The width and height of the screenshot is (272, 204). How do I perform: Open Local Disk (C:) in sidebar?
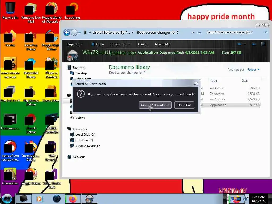point(85,135)
